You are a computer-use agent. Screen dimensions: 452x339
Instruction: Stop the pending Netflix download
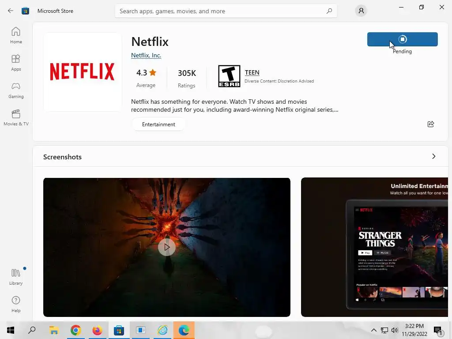[x=402, y=39]
